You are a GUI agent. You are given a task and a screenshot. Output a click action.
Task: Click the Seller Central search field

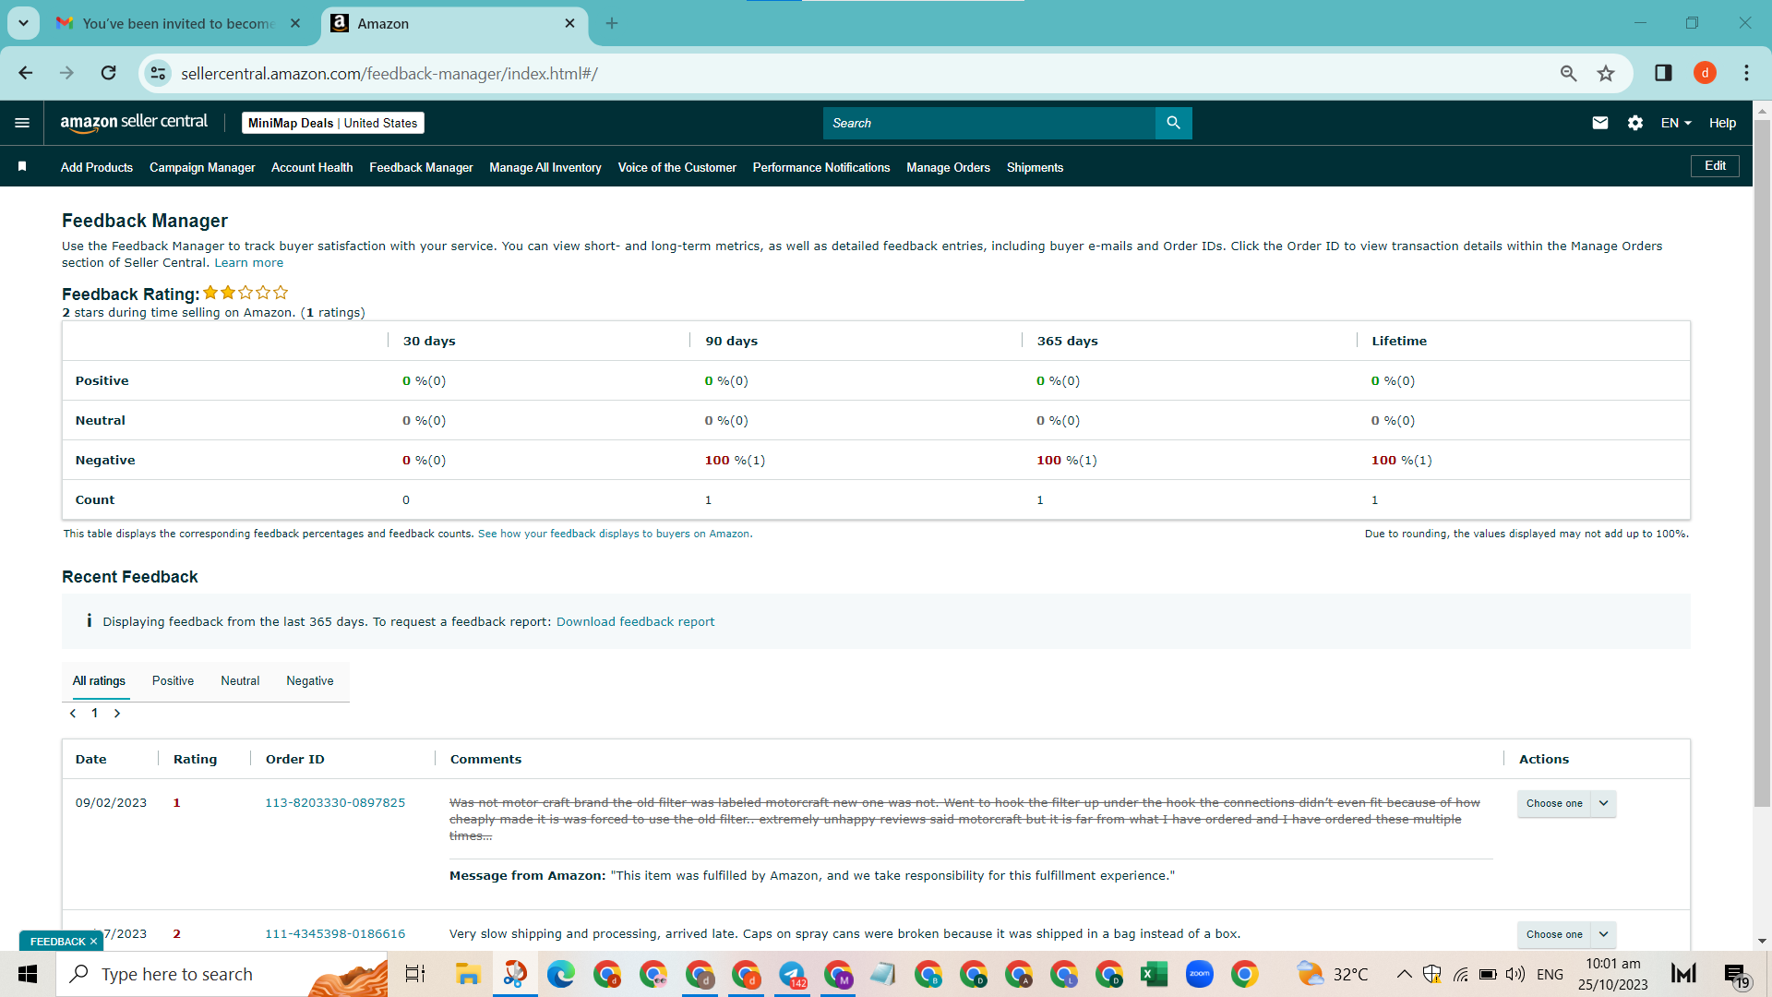click(988, 123)
